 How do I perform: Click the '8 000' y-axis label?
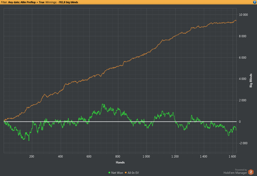coord(243,36)
